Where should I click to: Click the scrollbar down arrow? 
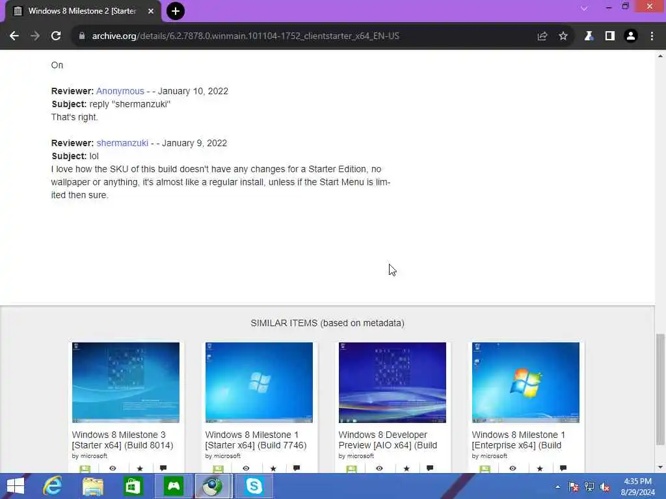660,467
